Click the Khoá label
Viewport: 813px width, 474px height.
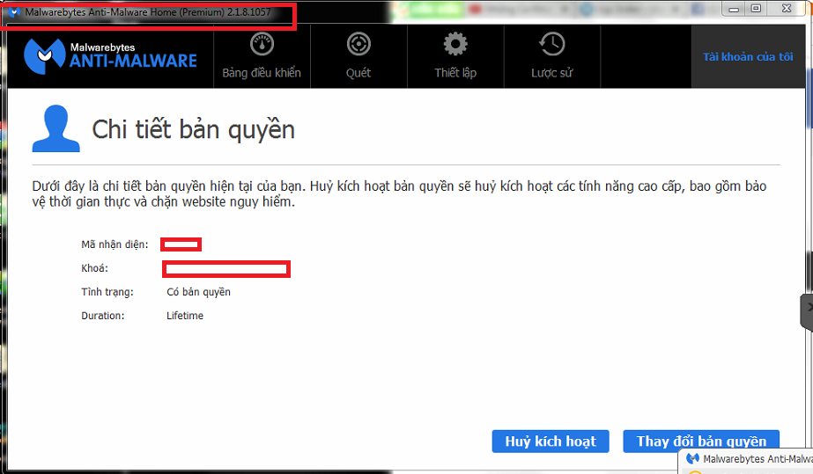(x=94, y=268)
